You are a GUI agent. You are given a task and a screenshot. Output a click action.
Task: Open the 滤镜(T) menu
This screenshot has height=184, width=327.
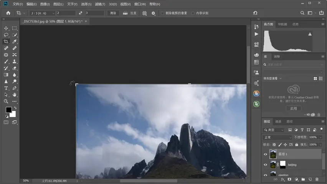pos(100,4)
